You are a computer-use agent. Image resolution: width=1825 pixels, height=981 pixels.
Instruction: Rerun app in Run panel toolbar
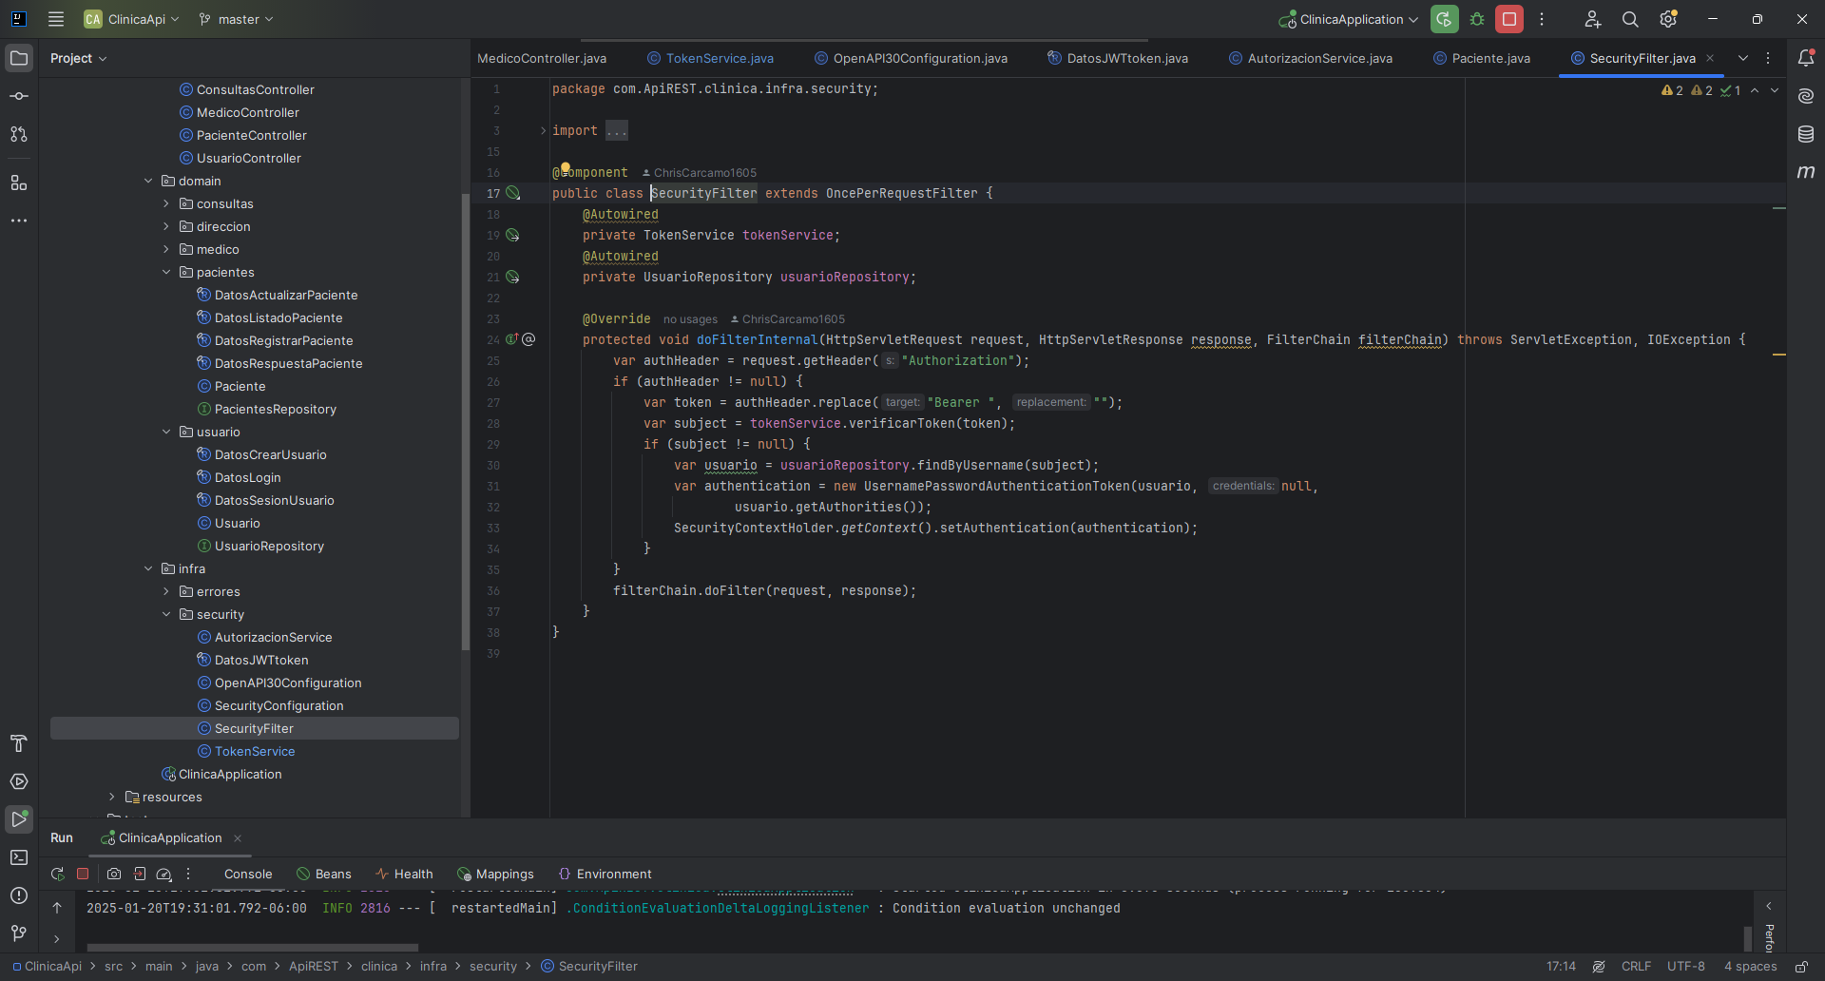coord(57,874)
